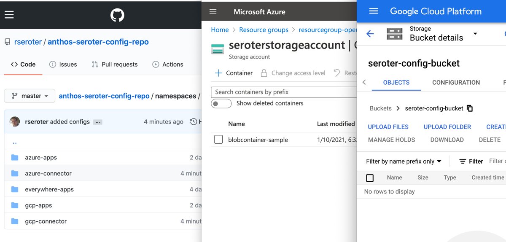Click the GitHub Octocat logo
Image resolution: width=506 pixels, height=242 pixels.
pyautogui.click(x=118, y=16)
